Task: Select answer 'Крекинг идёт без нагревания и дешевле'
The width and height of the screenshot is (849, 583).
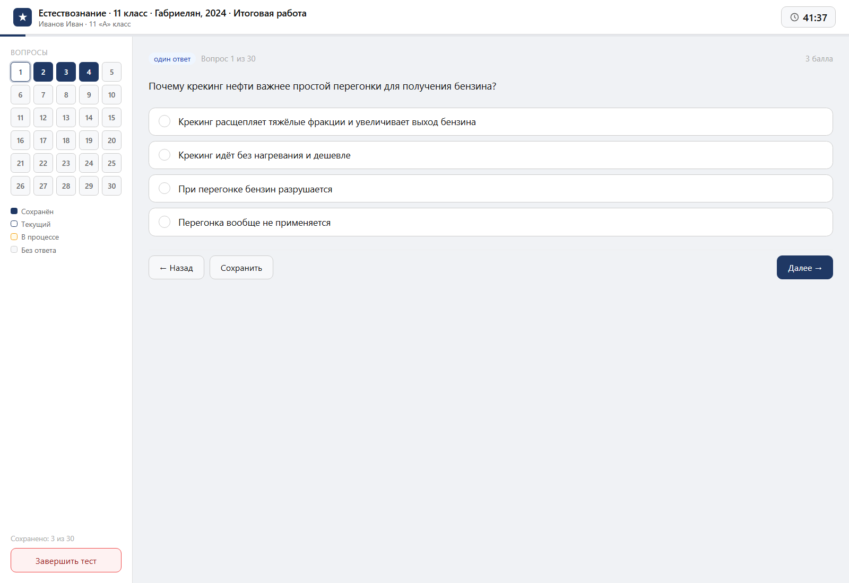Action: [x=490, y=155]
